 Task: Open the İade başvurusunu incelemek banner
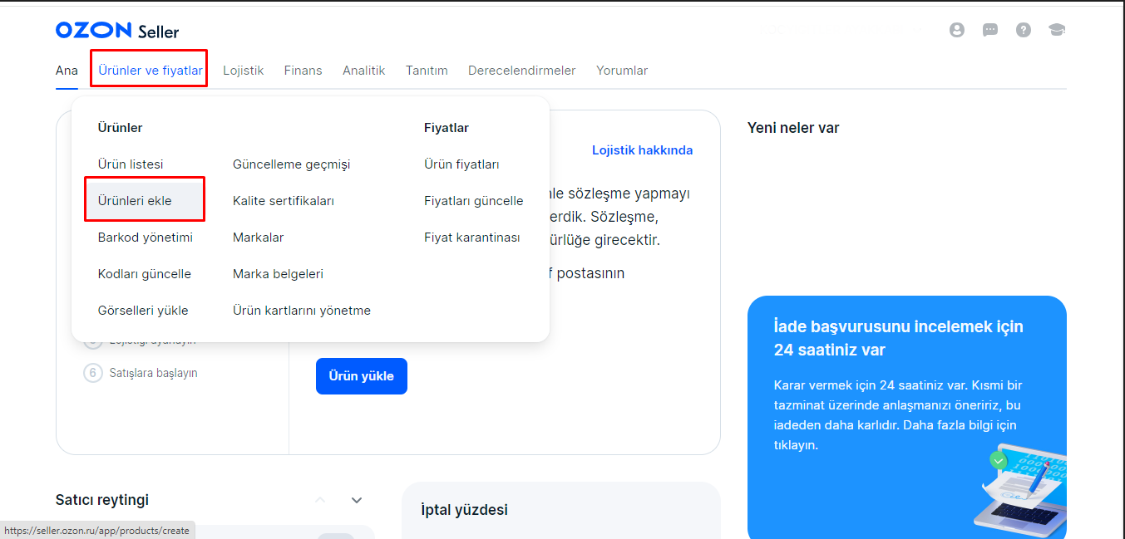tap(907, 417)
